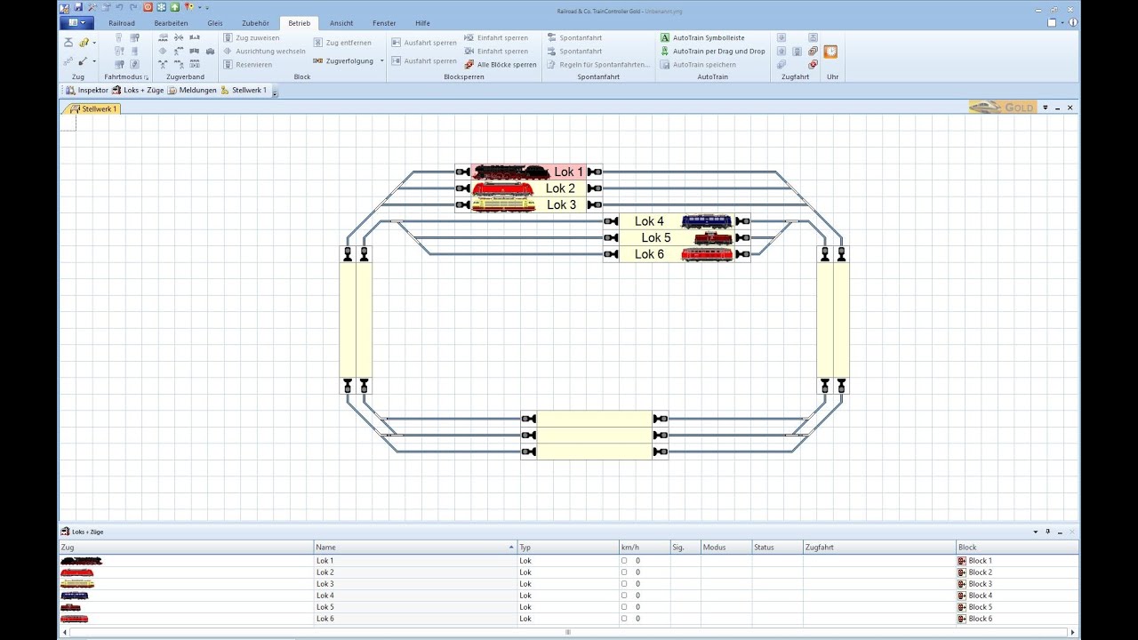Select the Lok 3 name cell in table
This screenshot has width=1138, height=640.
pyautogui.click(x=415, y=584)
